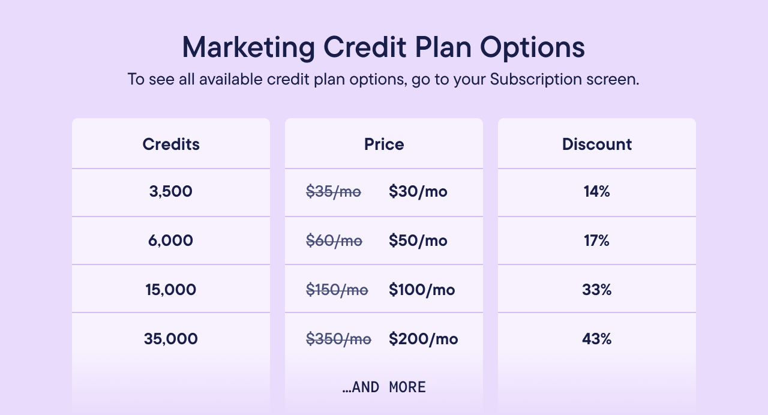
Task: Click the 35,000 credits row
Action: pyautogui.click(x=171, y=339)
